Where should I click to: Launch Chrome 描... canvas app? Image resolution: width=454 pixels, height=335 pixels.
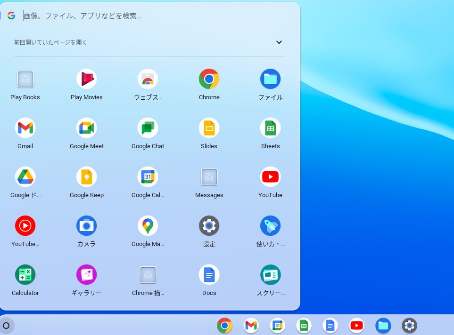coord(148,275)
